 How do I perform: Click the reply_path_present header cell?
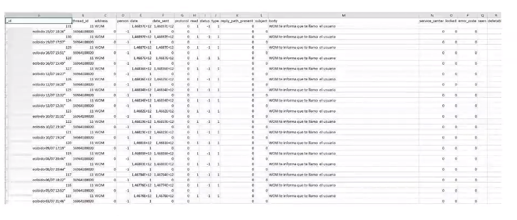[237, 21]
